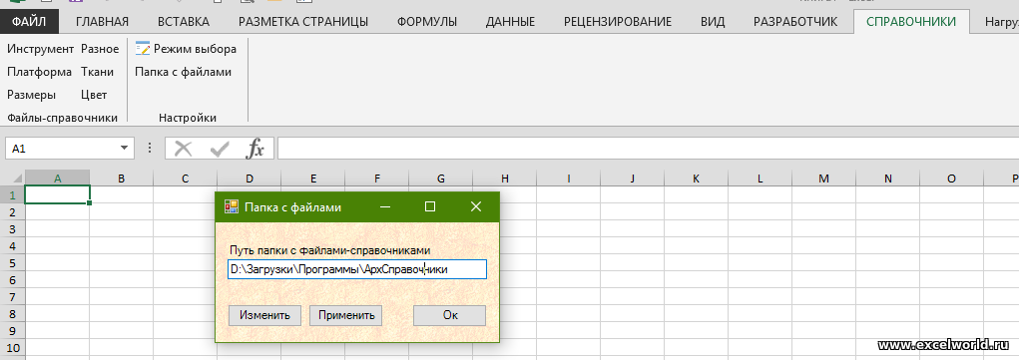The height and width of the screenshot is (360, 1019).
Task: Click the СПРАВОЧНИКИ ribbon tab
Action: [910, 22]
